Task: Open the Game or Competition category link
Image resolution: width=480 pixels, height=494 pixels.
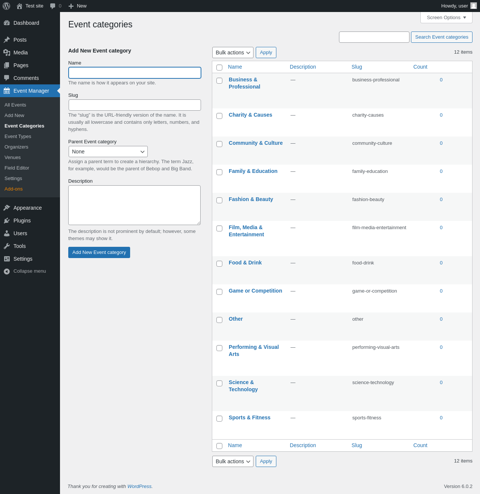Action: (x=255, y=291)
